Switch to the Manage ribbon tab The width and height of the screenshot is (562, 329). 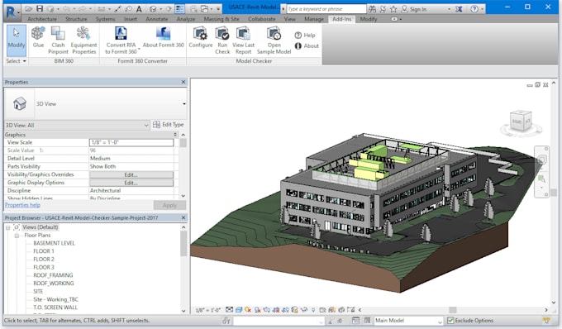[313, 19]
